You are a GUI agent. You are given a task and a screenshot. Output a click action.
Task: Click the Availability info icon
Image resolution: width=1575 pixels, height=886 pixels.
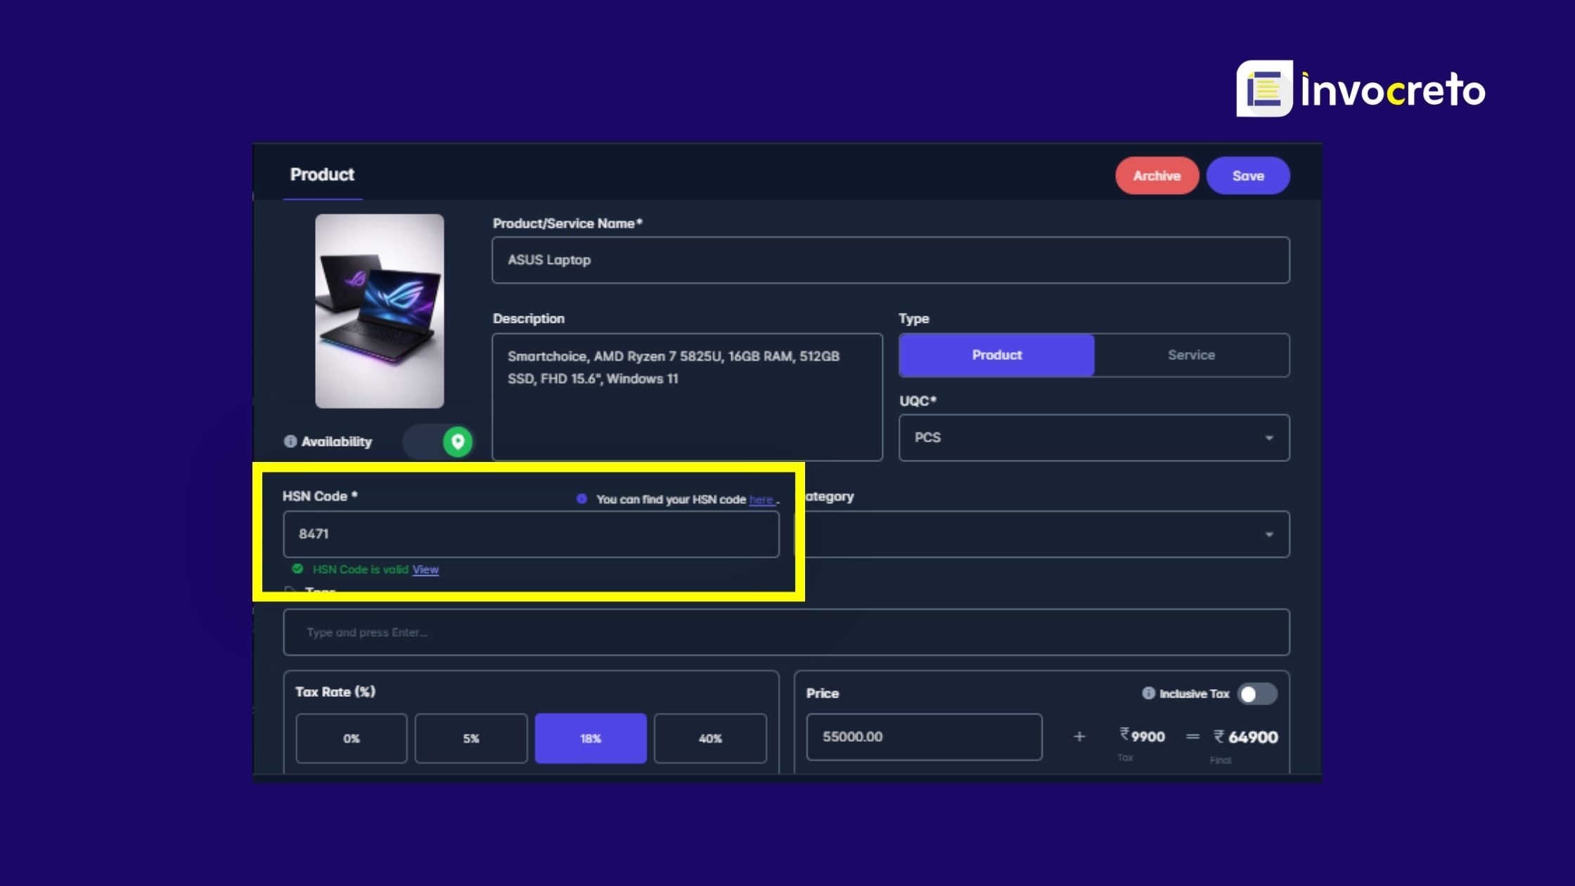click(290, 442)
